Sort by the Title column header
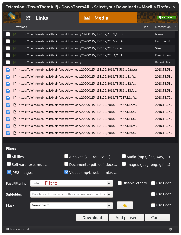The height and width of the screenshot is (235, 181). [x=145, y=27]
